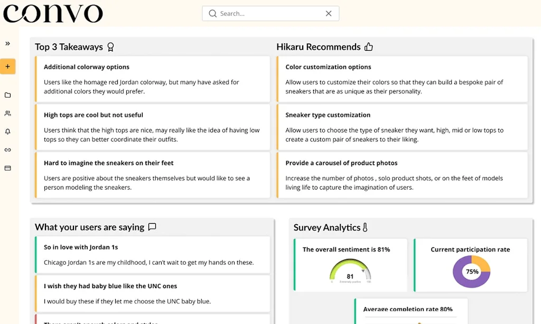Image resolution: width=541 pixels, height=324 pixels.
Task: Open the folder icon in sidebar
Action: [7, 95]
